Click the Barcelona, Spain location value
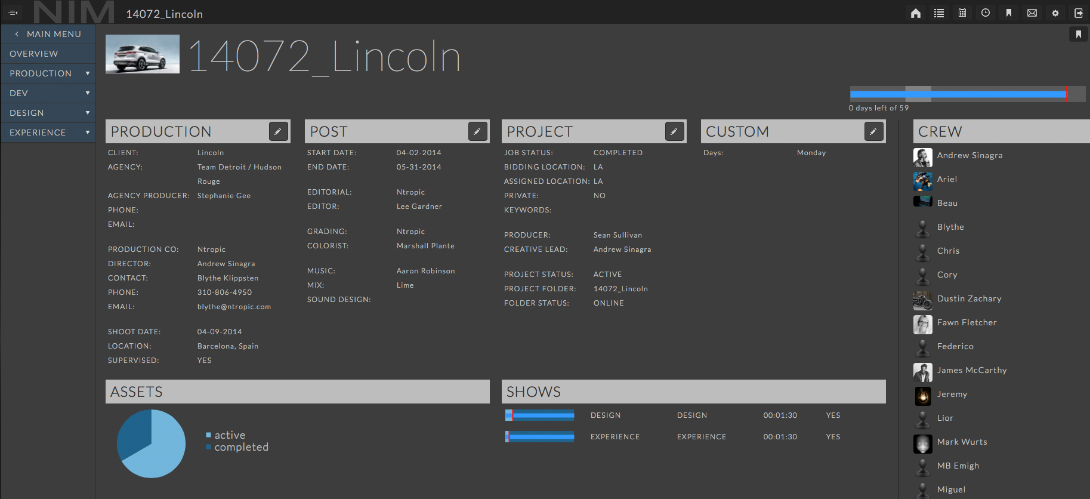 228,346
